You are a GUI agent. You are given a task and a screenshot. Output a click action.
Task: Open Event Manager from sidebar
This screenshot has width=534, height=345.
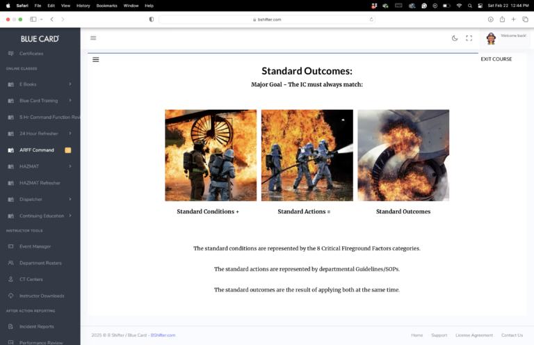(35, 246)
